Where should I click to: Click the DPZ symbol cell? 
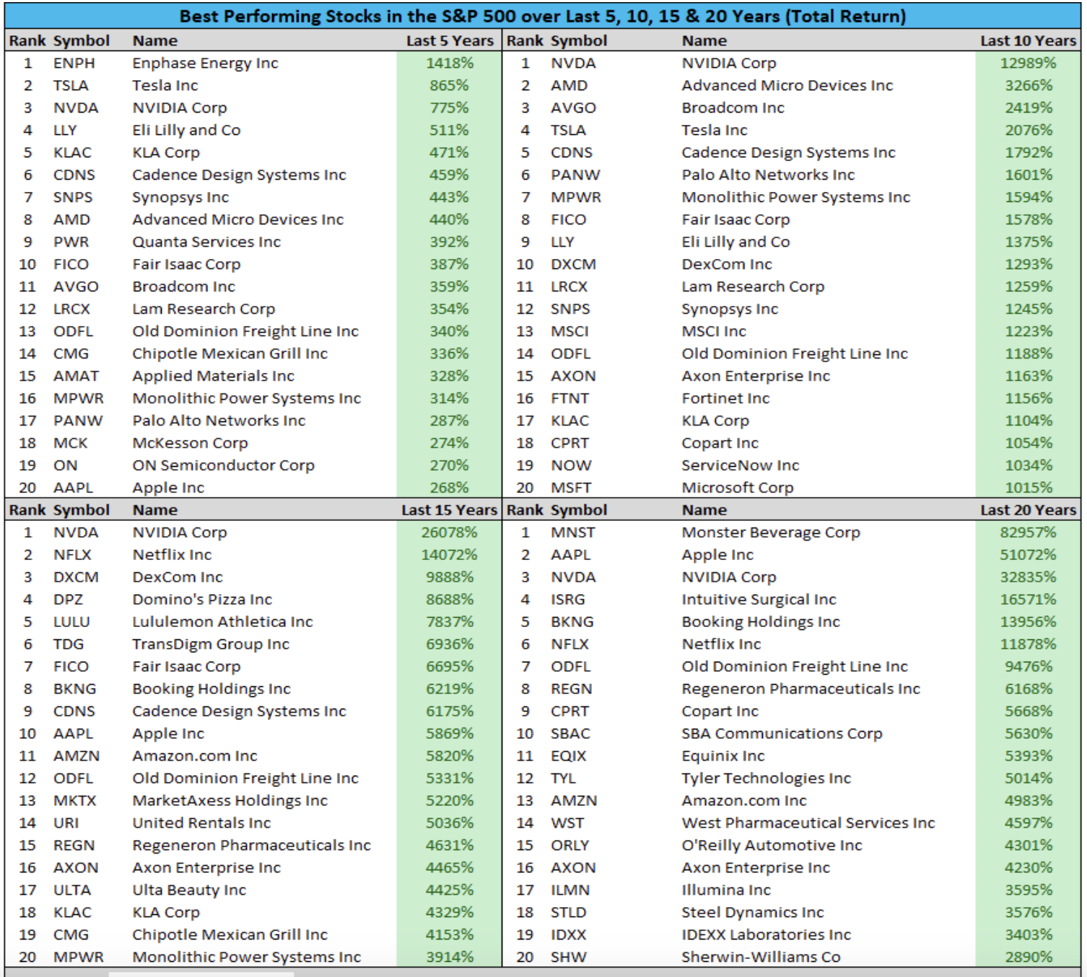(x=68, y=599)
